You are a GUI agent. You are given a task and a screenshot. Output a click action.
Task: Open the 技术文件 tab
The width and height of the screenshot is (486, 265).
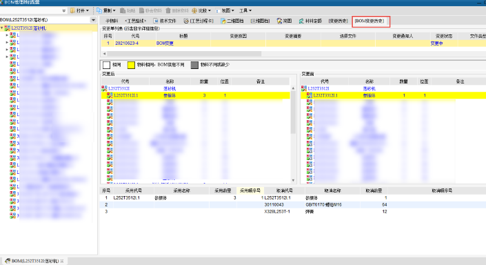click(165, 21)
